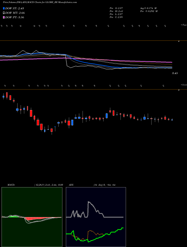This screenshot has height=247, width=187.
Task: Click the magenta DOW PT legend swatch
Action: (x=4, y=17)
